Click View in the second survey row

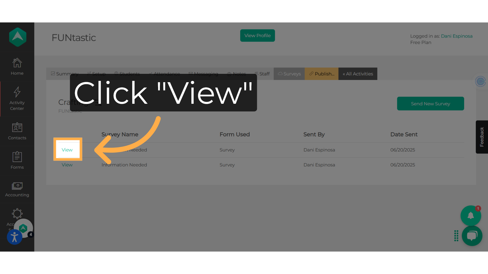click(x=67, y=165)
